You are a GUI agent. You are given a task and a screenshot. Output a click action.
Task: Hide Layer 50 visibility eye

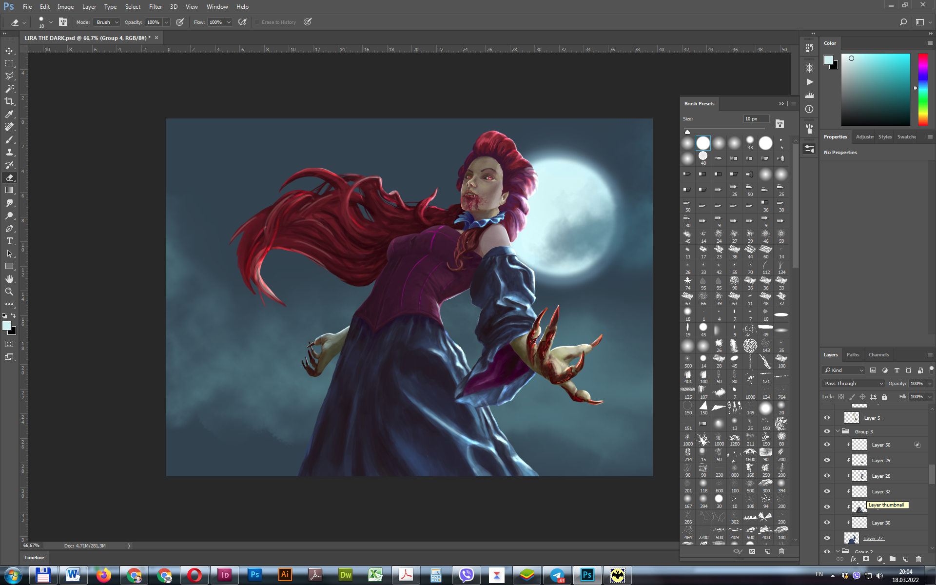827,445
